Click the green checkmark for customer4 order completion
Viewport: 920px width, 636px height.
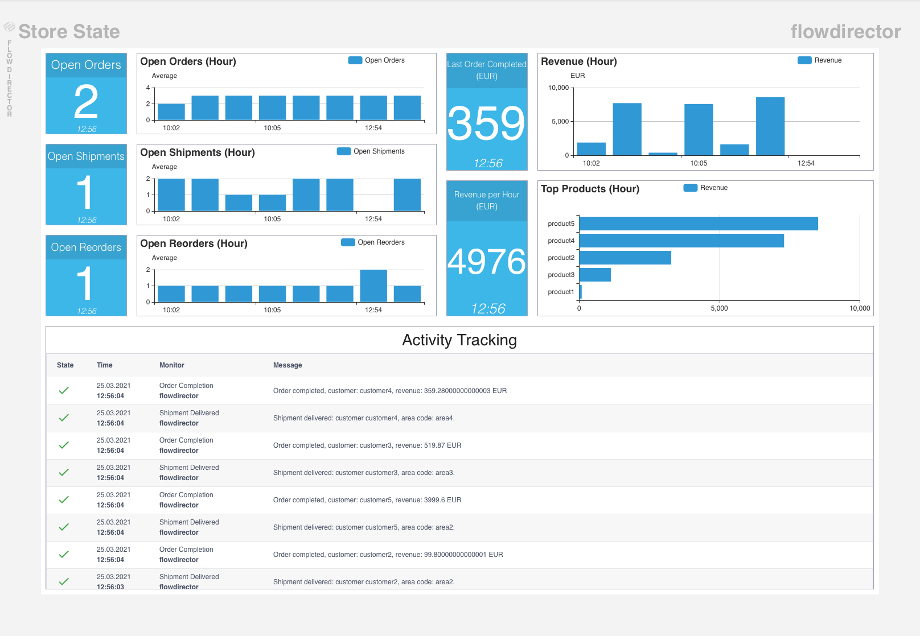64,391
